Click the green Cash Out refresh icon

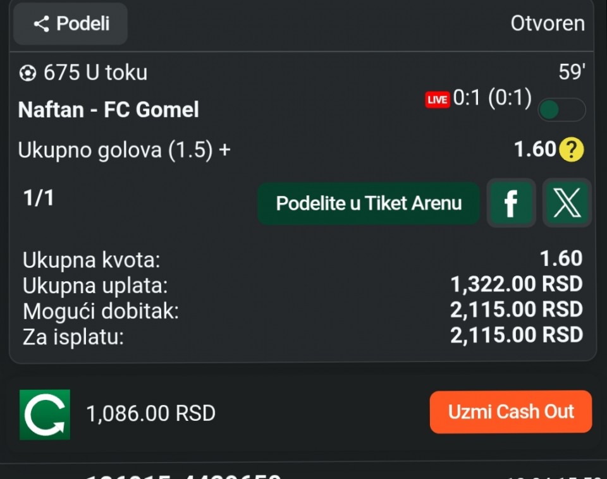click(x=45, y=414)
